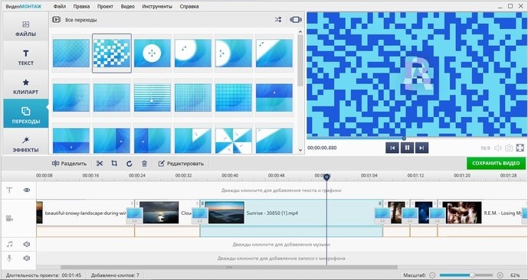Open the Правка menu

point(81,6)
